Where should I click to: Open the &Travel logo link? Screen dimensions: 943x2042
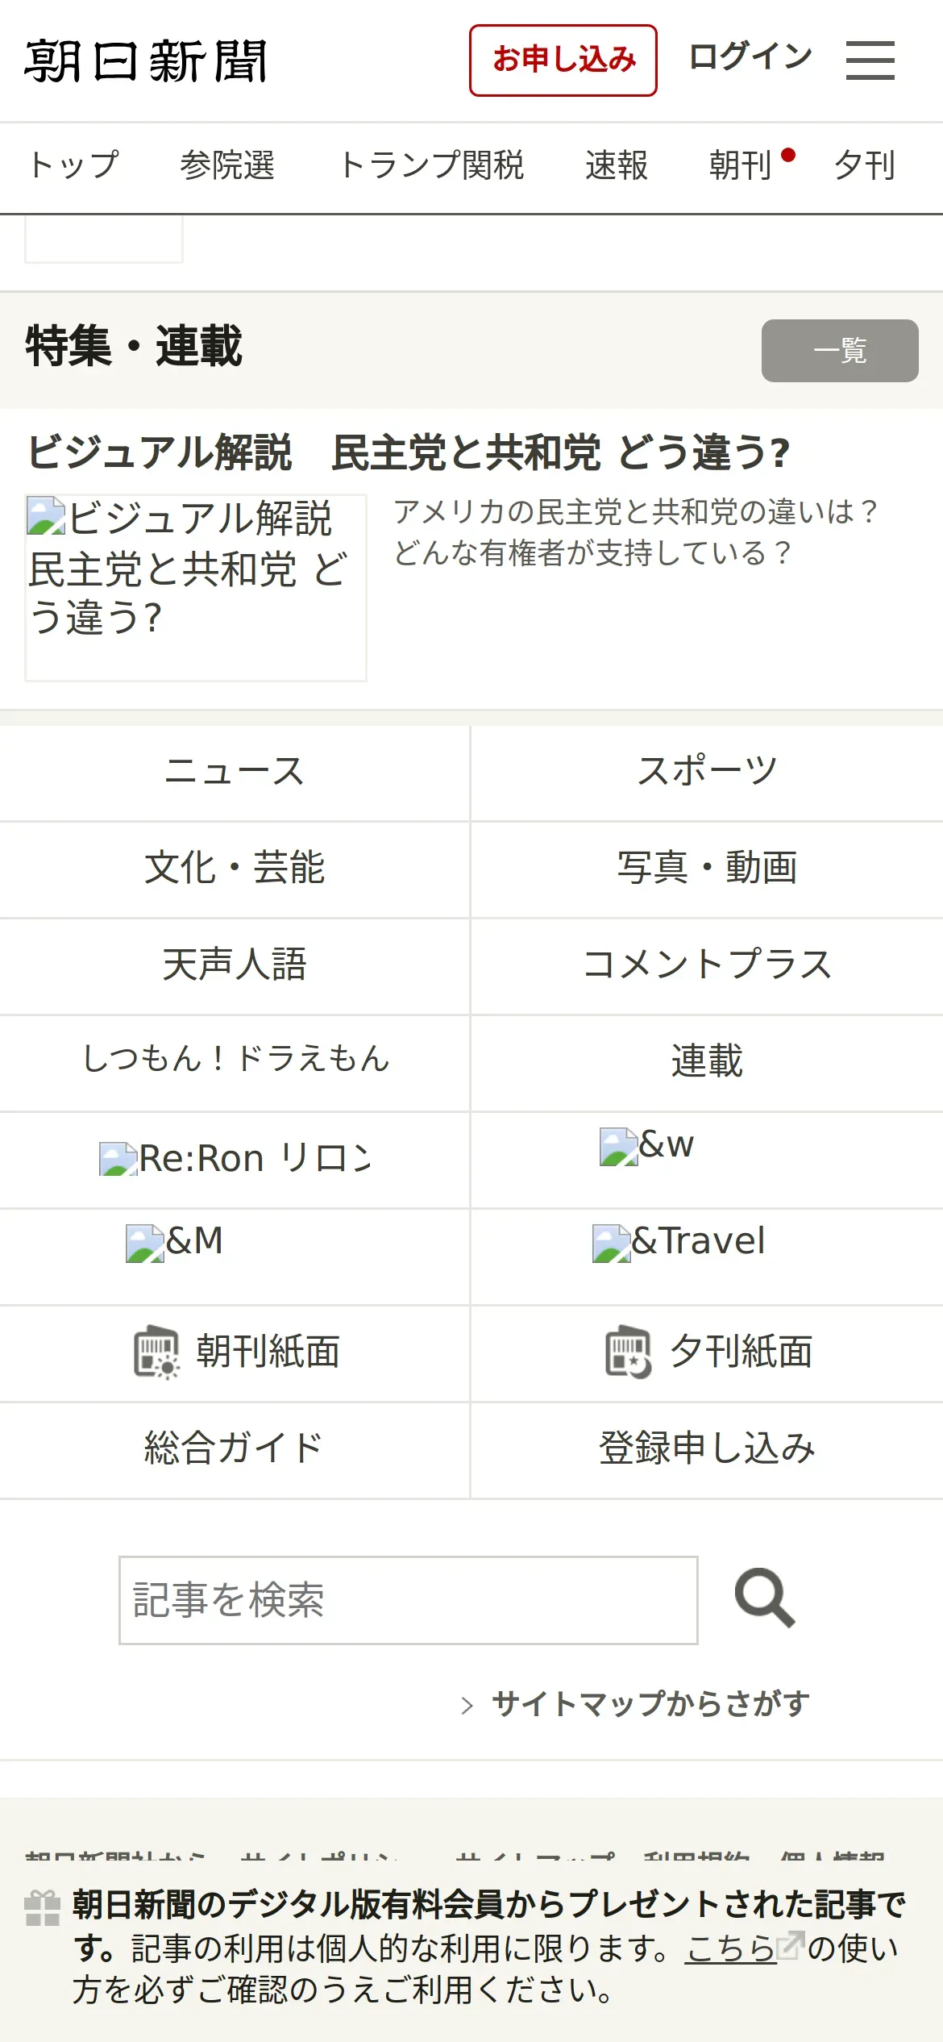679,1242
